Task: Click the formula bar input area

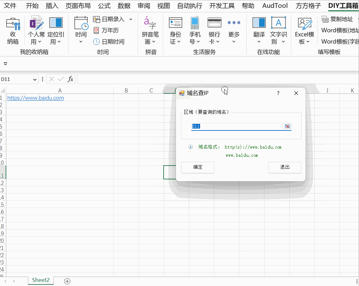Action: click(218, 79)
